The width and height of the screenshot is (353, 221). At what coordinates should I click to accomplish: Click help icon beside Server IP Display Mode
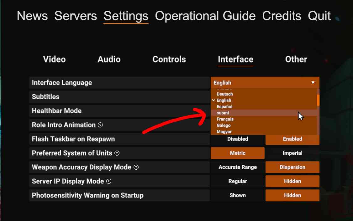[109, 181]
